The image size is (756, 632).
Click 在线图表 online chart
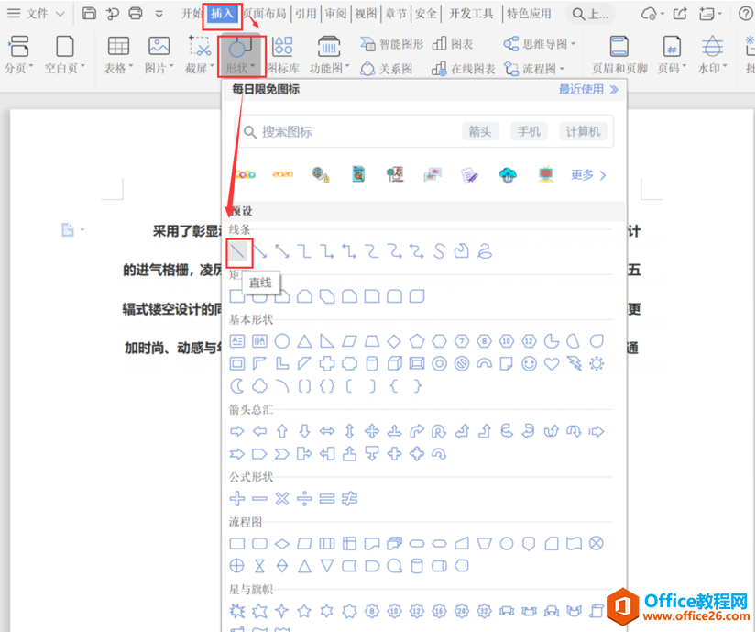pyautogui.click(x=464, y=69)
